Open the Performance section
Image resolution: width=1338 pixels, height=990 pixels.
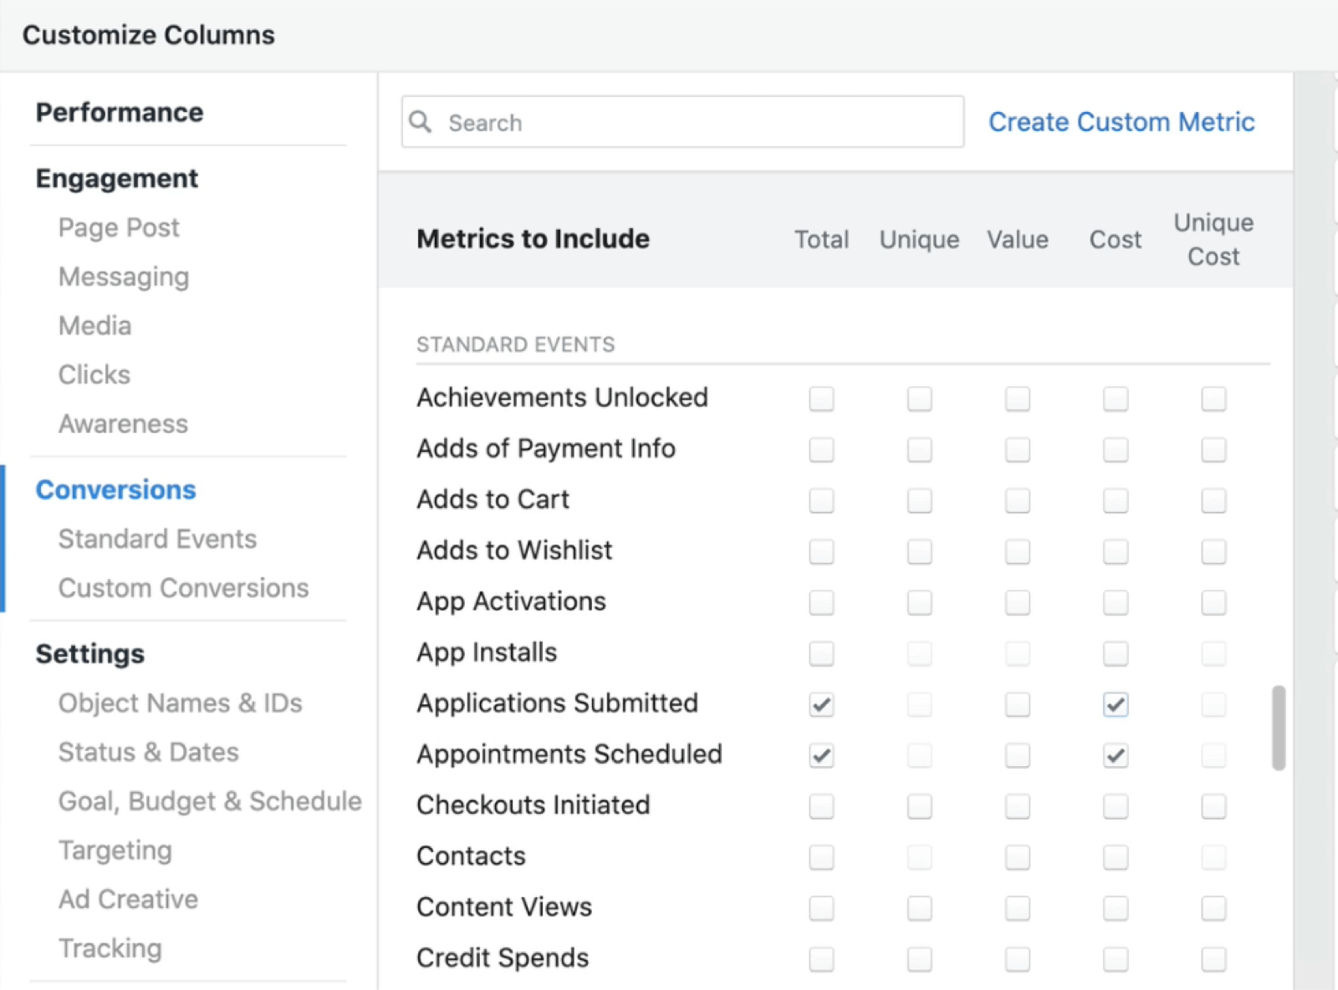pyautogui.click(x=120, y=113)
